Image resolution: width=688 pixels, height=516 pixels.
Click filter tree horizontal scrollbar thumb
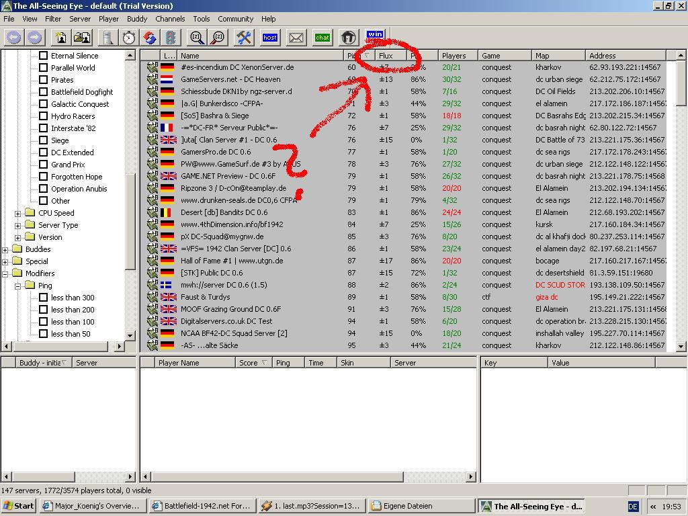tap(60, 346)
